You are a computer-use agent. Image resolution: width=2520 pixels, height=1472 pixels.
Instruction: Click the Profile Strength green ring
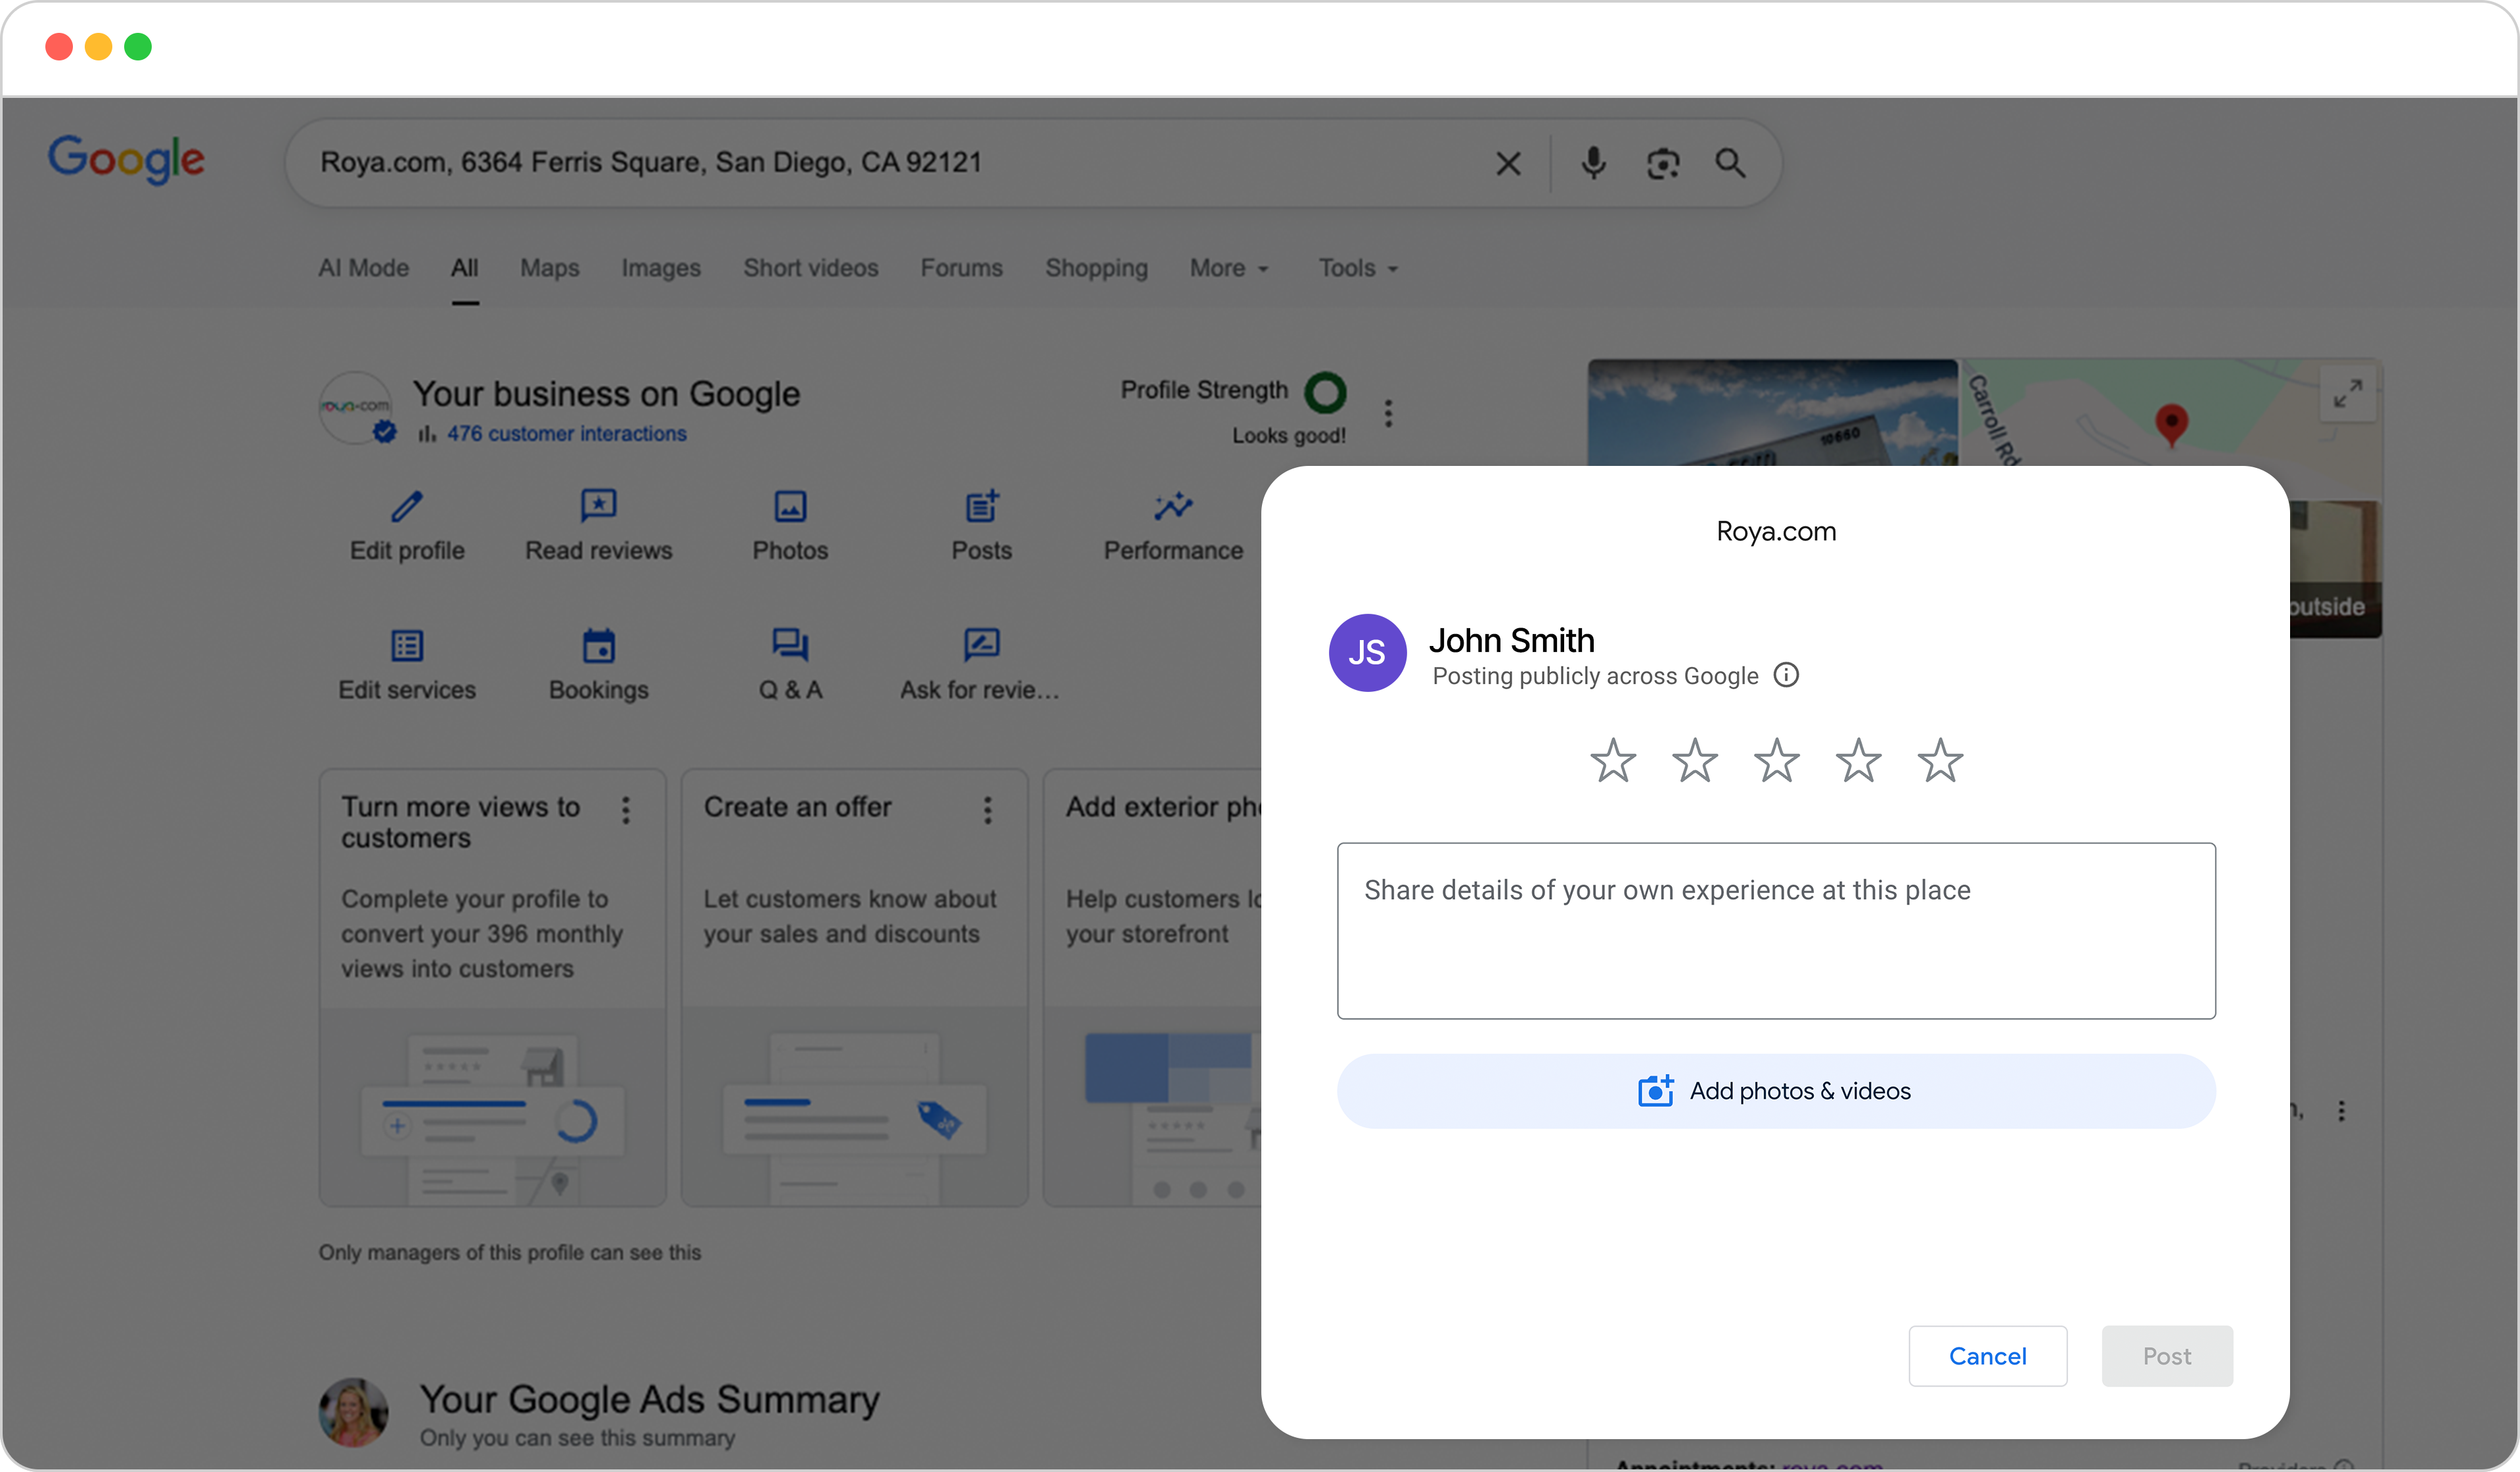[1325, 393]
